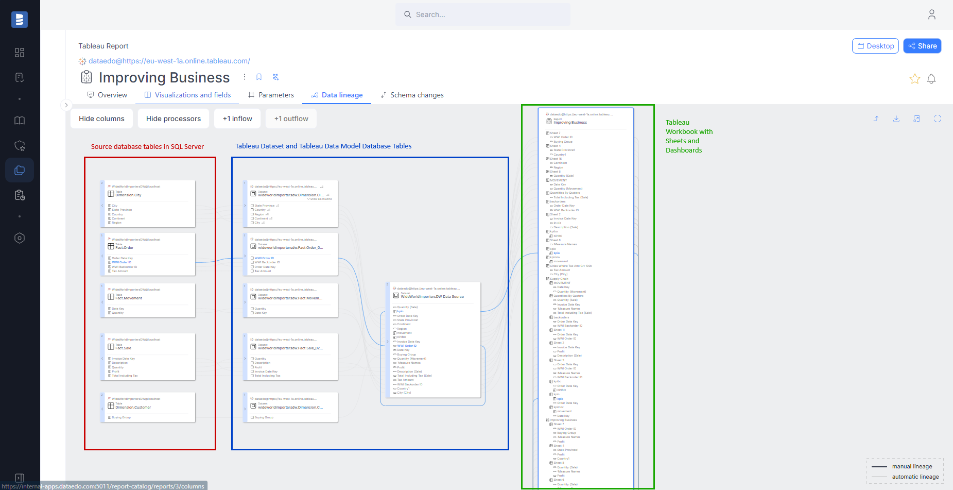Viewport: 953px width, 490px height.
Task: Click in the Search field
Action: point(483,14)
